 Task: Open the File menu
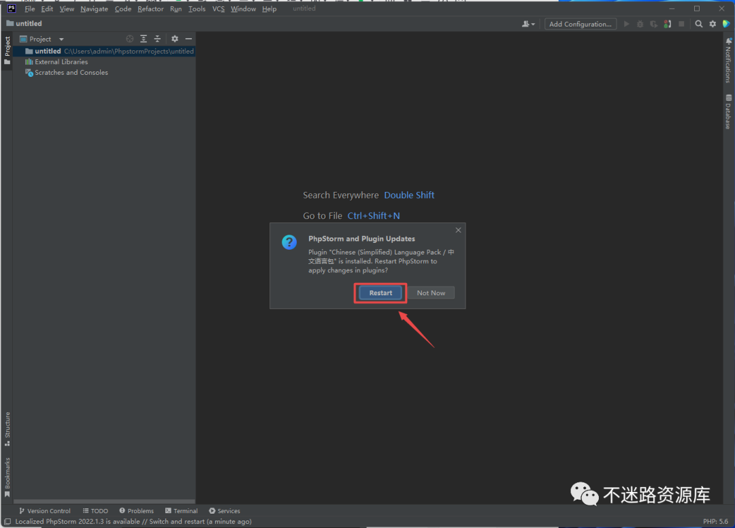[x=29, y=9]
